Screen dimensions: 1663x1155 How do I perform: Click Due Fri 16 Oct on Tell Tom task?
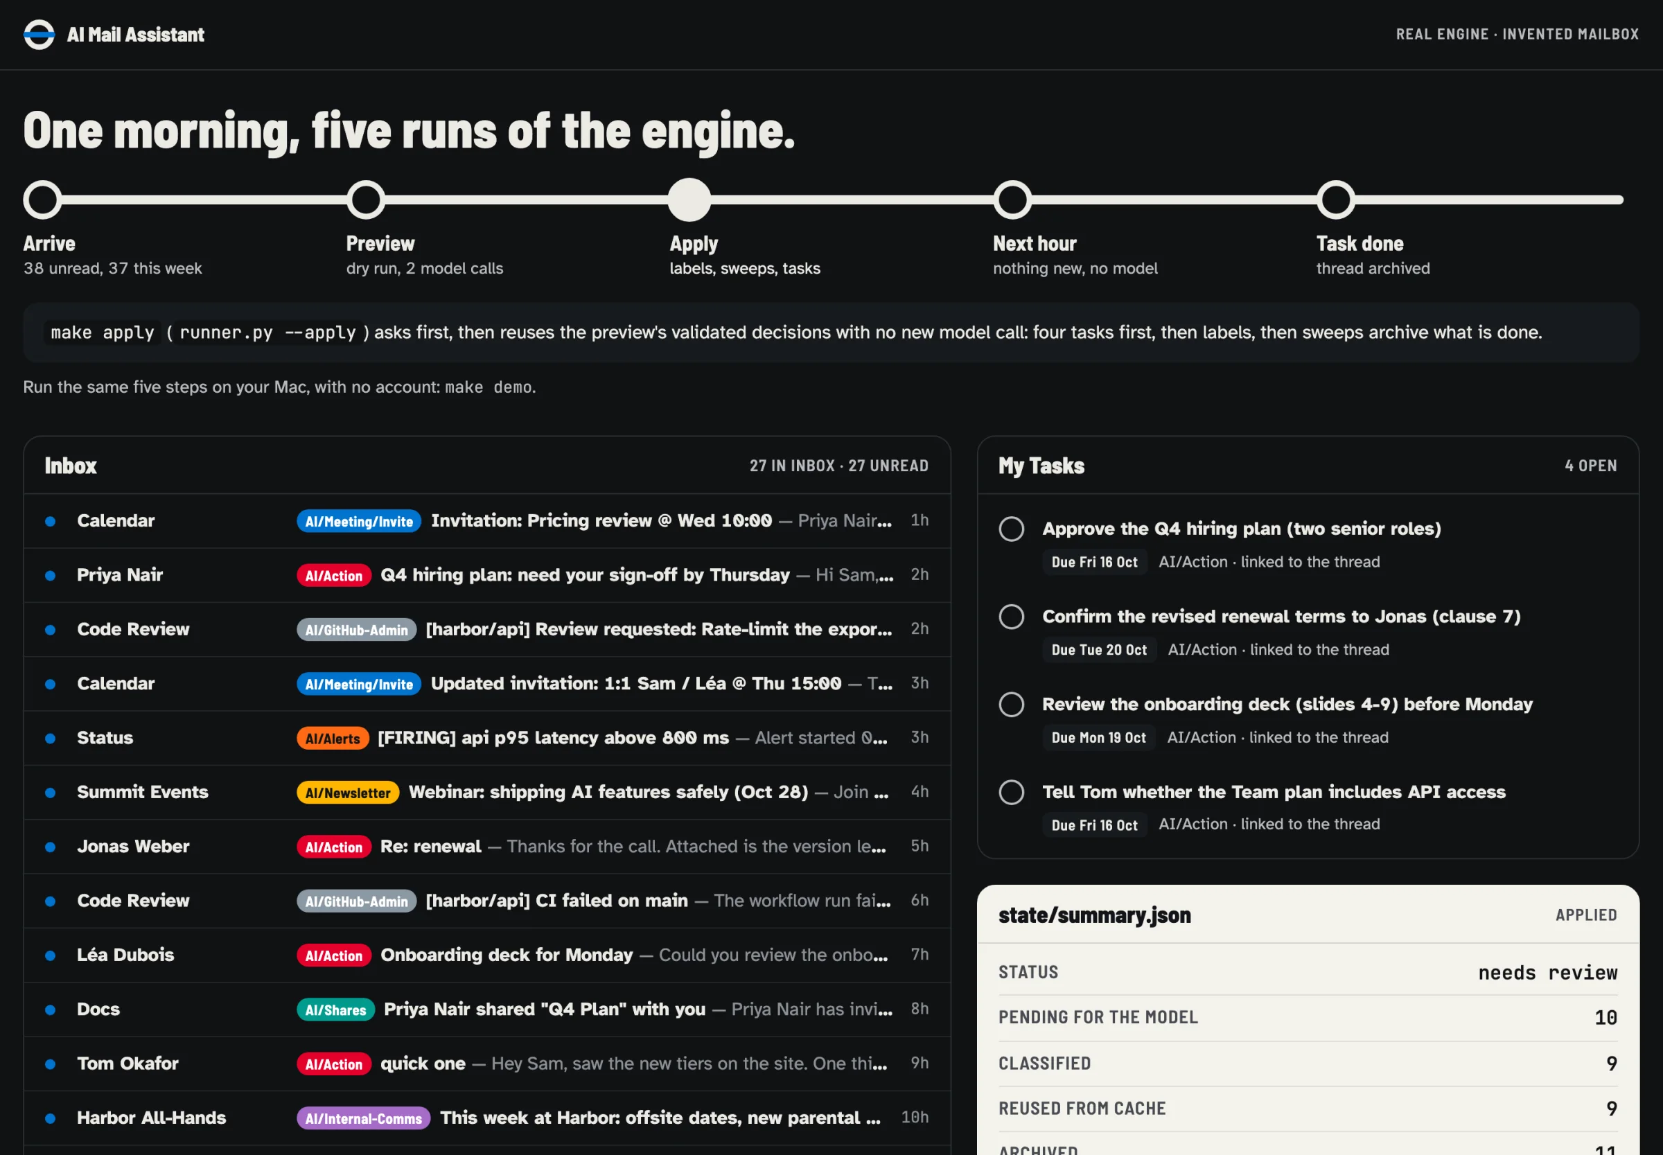[1094, 825]
